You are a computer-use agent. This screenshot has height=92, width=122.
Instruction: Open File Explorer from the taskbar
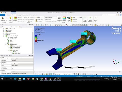coord(20,79)
